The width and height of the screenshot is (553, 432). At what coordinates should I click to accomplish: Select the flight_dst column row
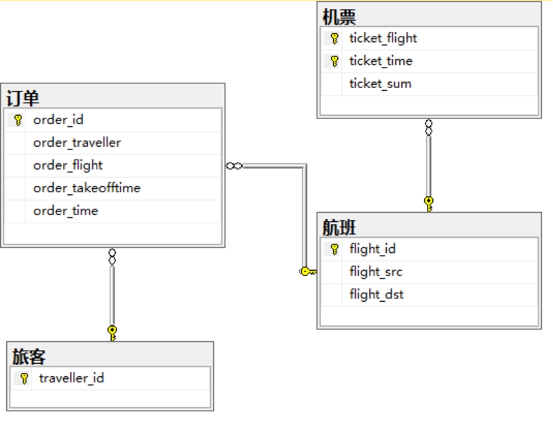[x=429, y=295]
